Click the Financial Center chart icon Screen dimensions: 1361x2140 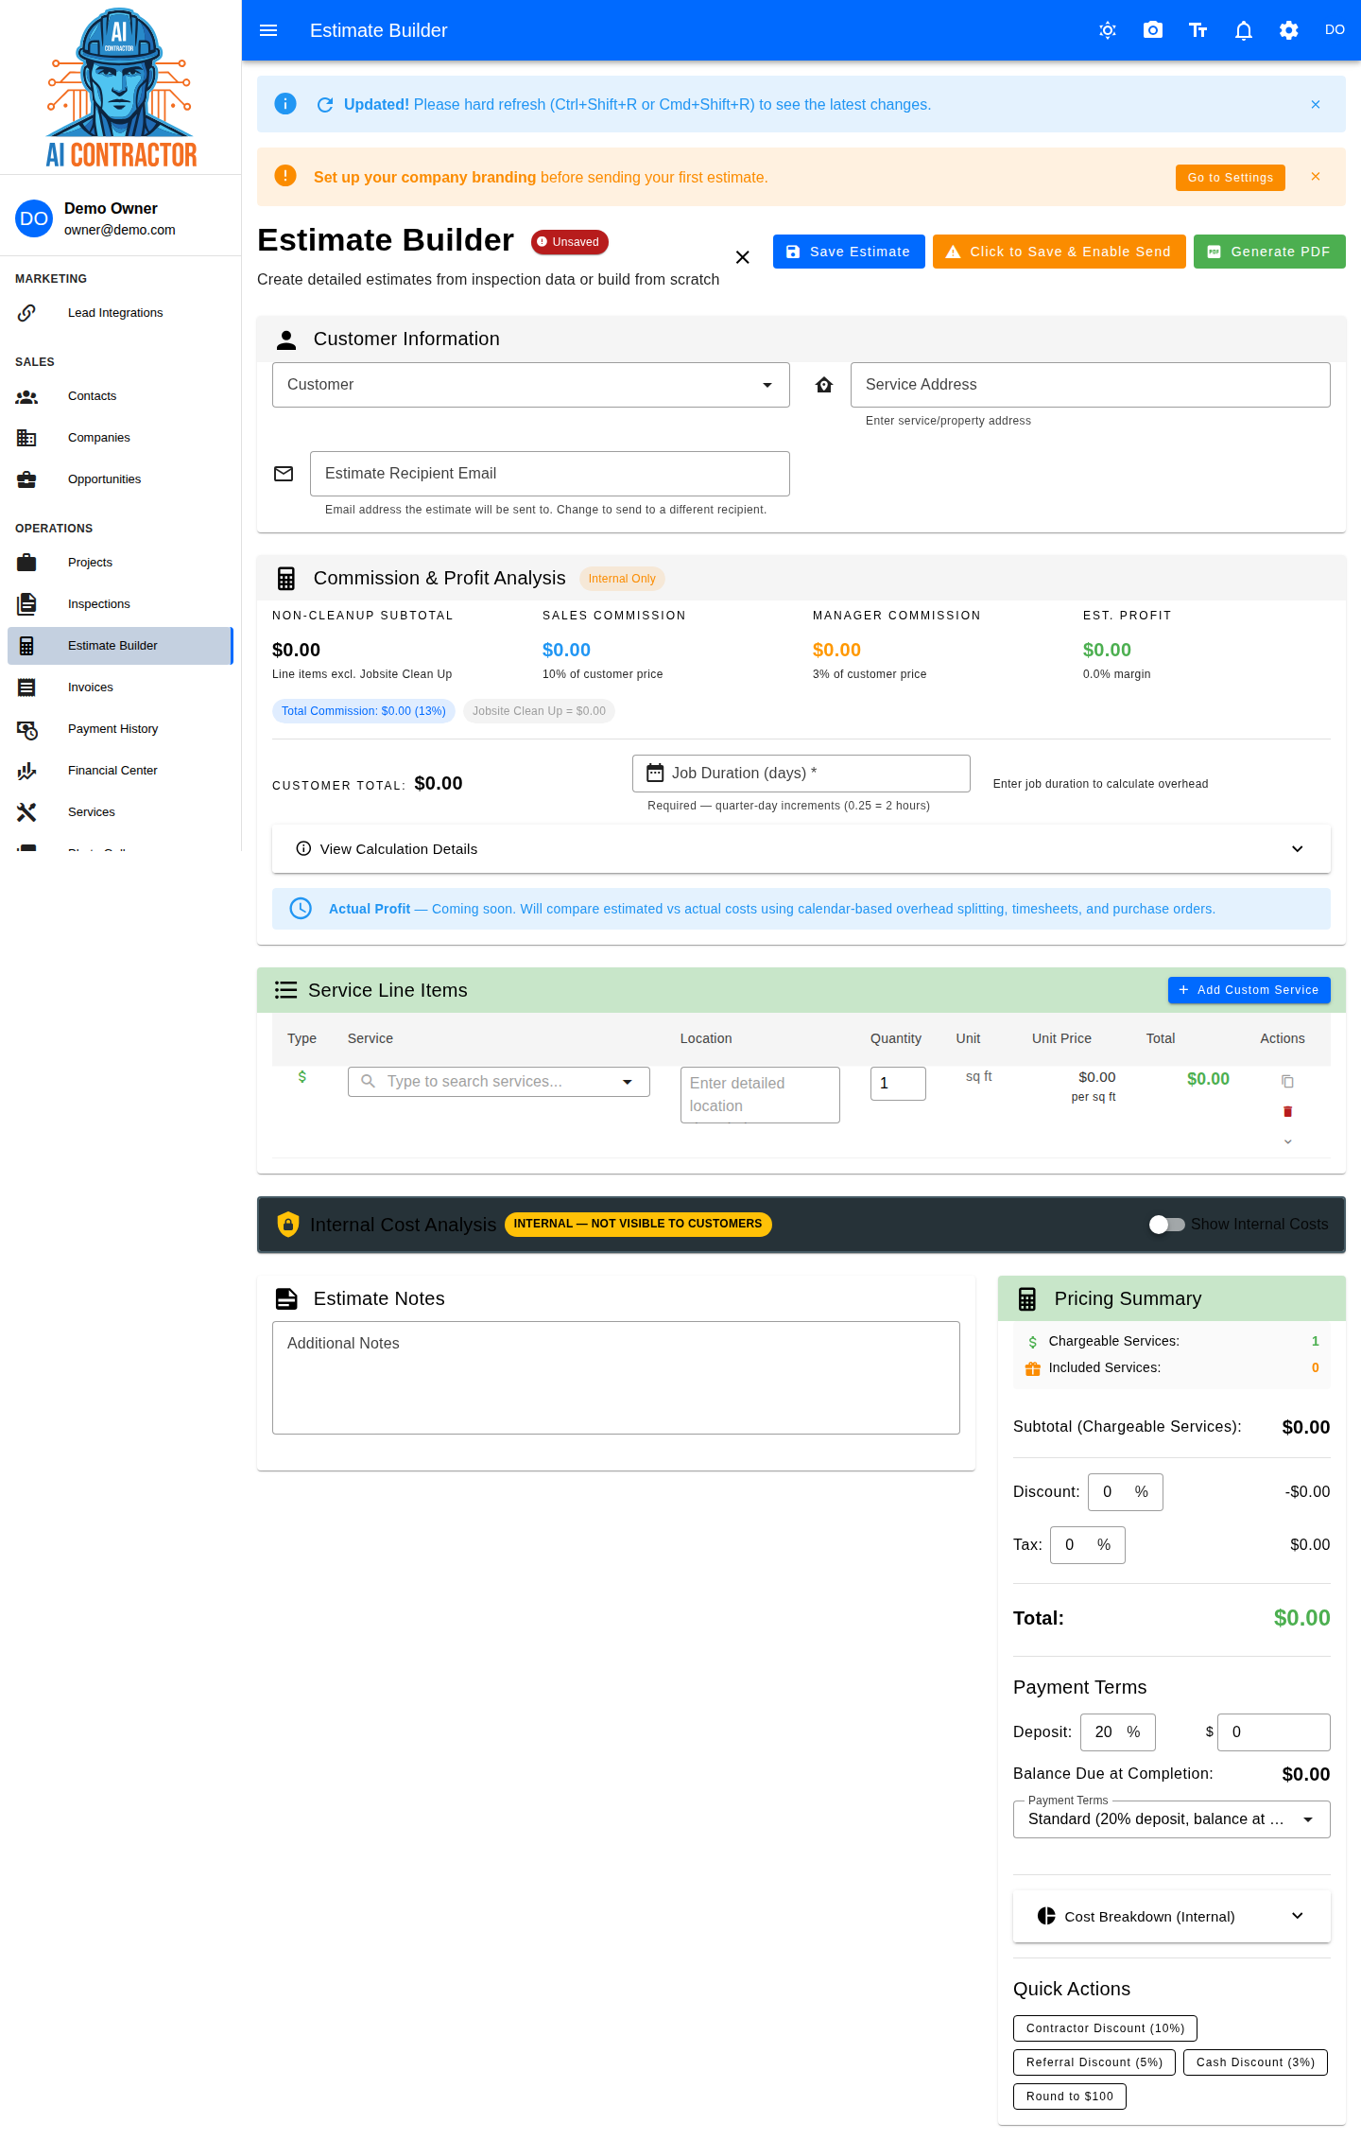pos(26,771)
